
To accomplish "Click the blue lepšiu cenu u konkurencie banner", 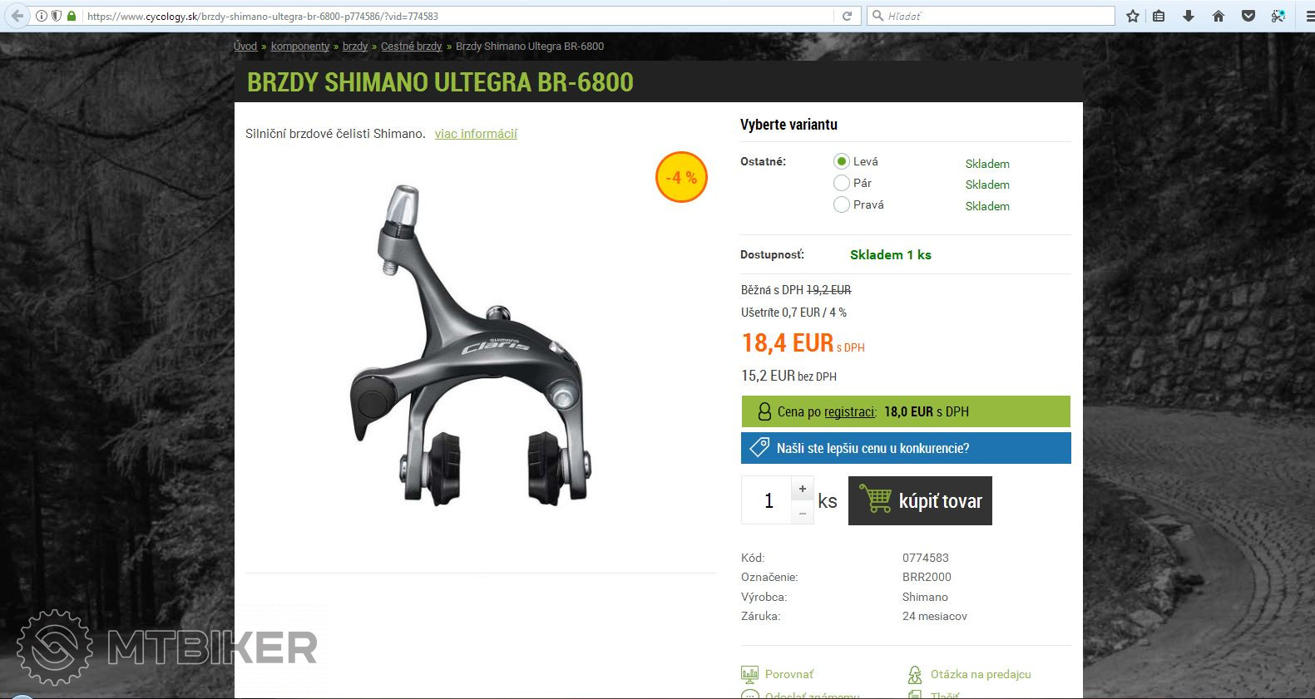I will tap(906, 448).
